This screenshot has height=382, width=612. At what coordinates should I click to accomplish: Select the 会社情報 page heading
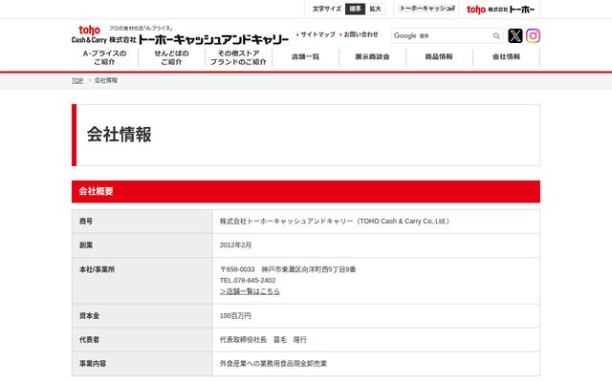(x=119, y=135)
